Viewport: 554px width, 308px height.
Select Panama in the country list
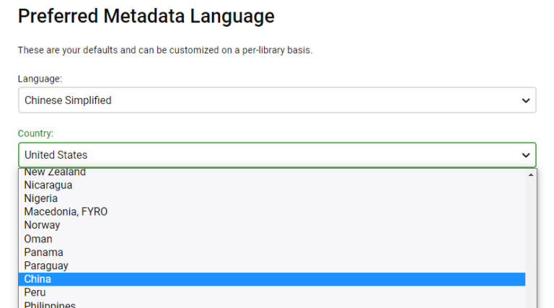43,252
